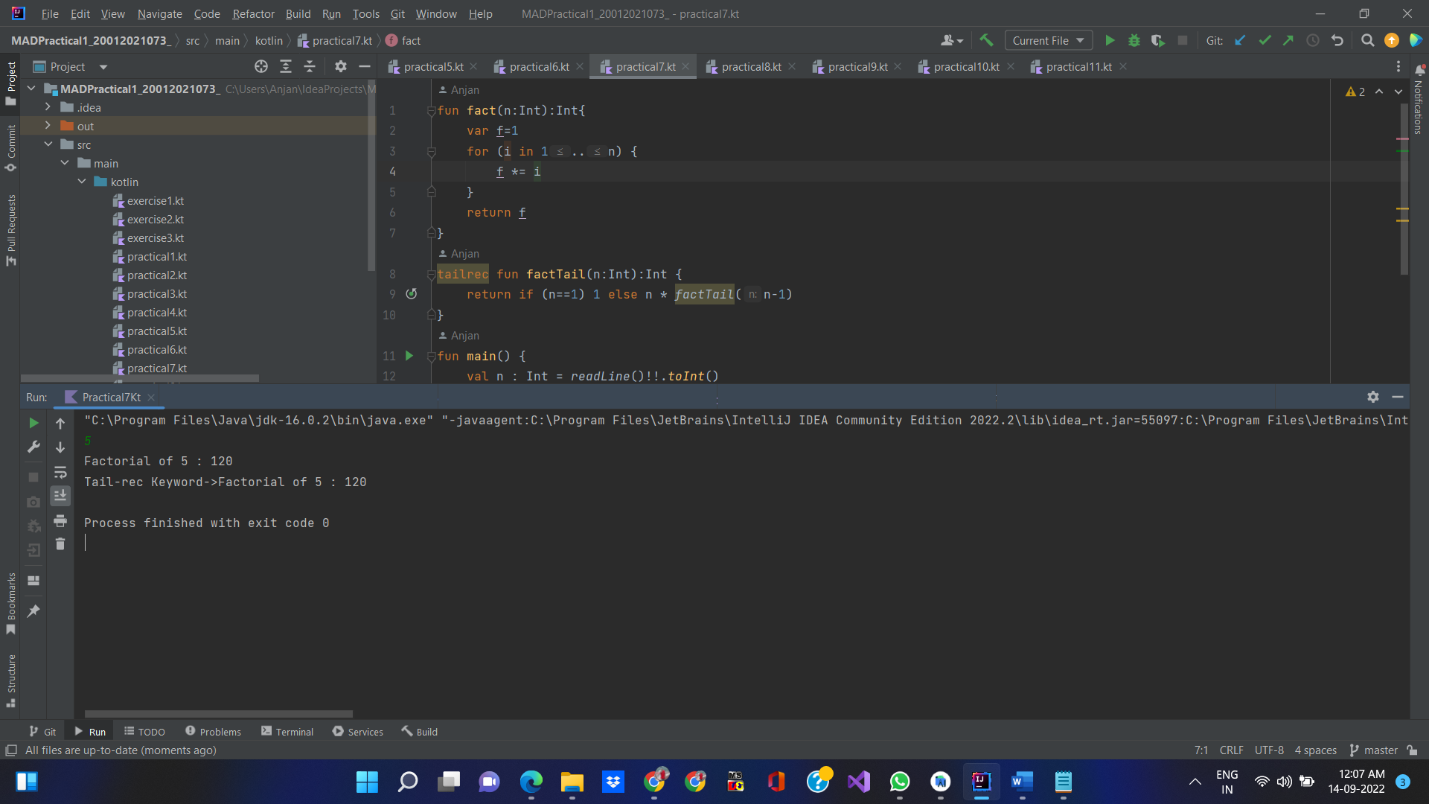Start debugging with the bug icon
Screen dimensions: 1429x804
(x=1134, y=40)
